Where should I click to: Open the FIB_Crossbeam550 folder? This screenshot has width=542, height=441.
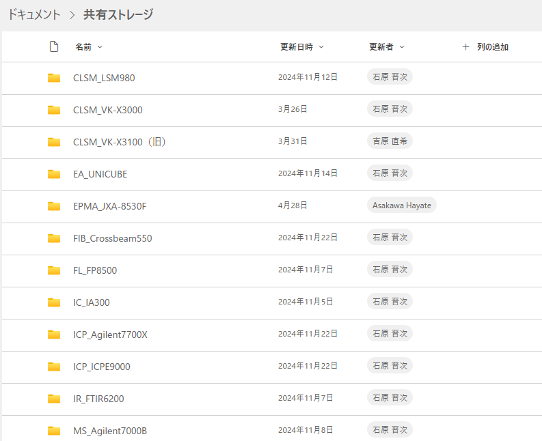pyautogui.click(x=113, y=238)
